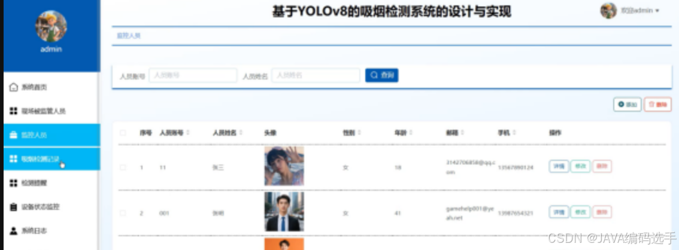Open 详情 for the account 001 row
Screen dimensions: 679x250
(x=559, y=212)
